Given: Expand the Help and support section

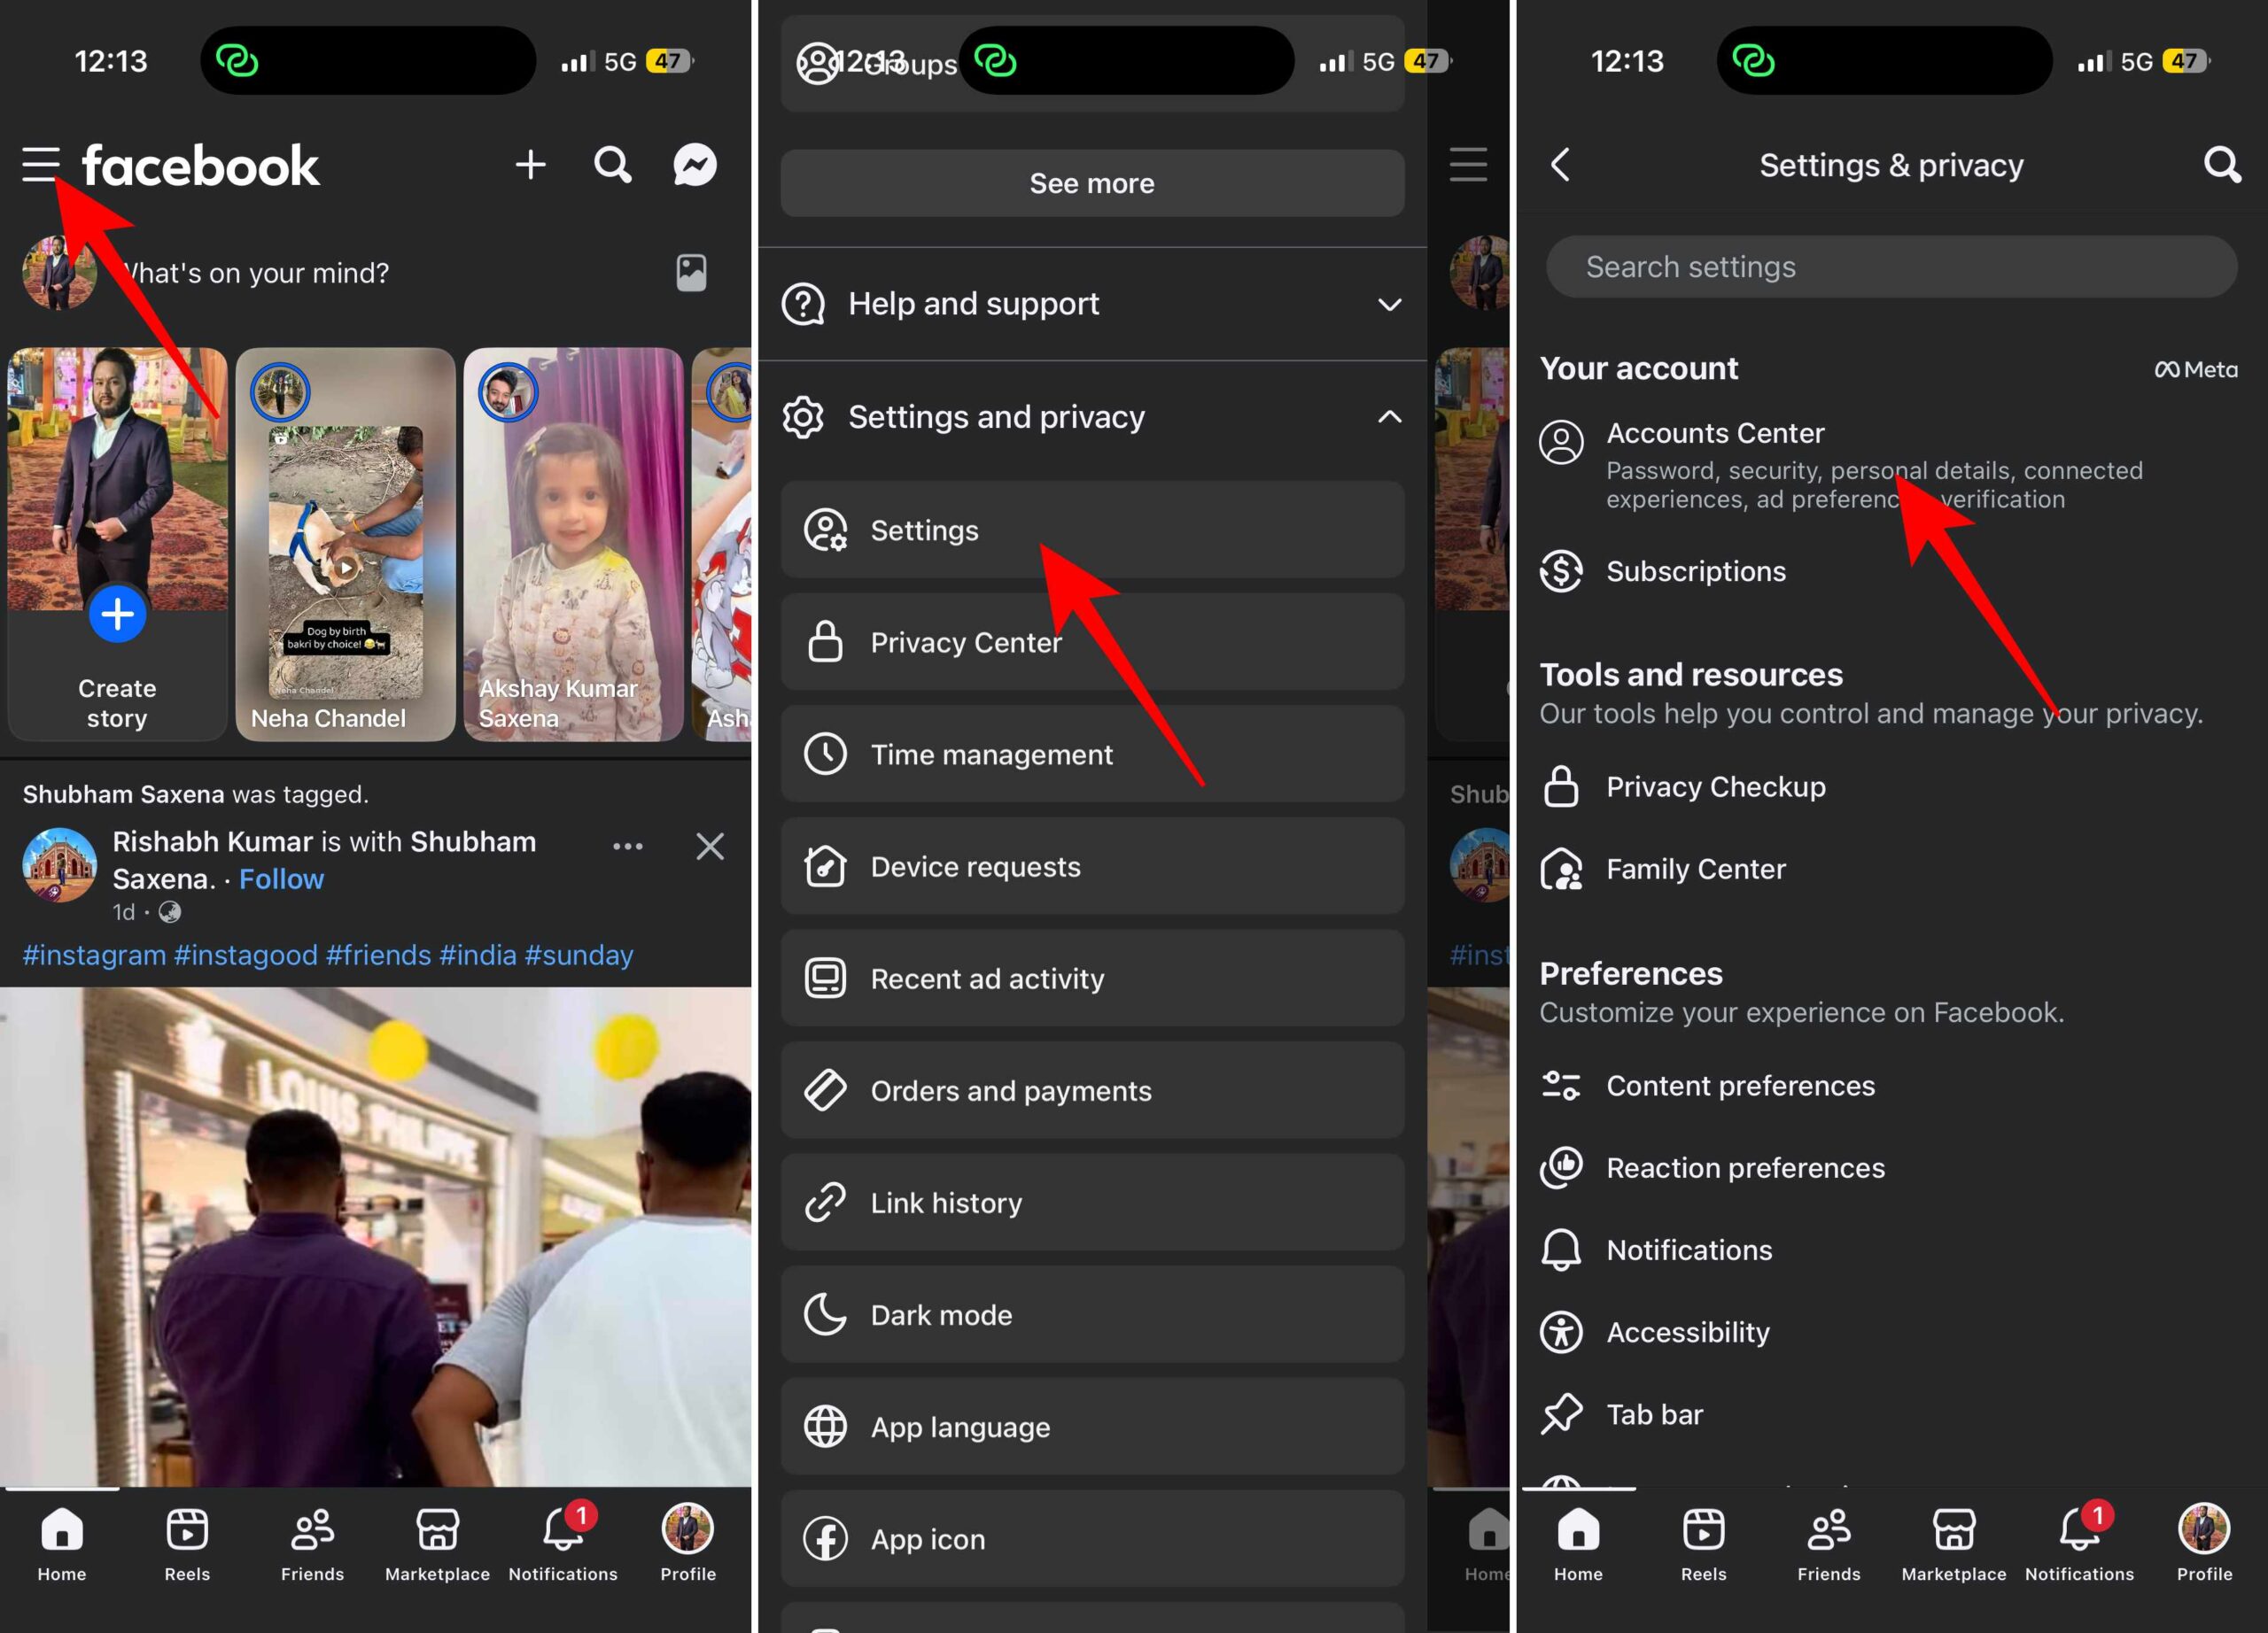Looking at the screenshot, I should tap(1092, 304).
